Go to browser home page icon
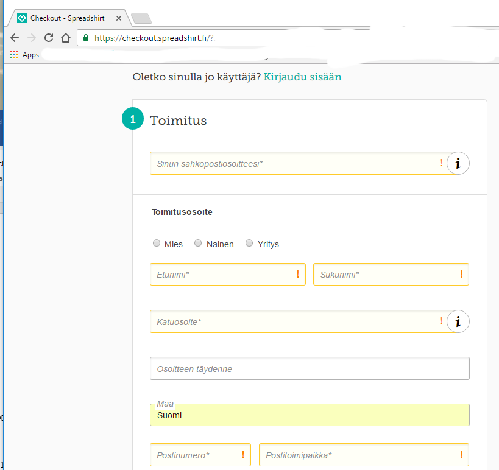This screenshot has height=470, width=499. [66, 38]
